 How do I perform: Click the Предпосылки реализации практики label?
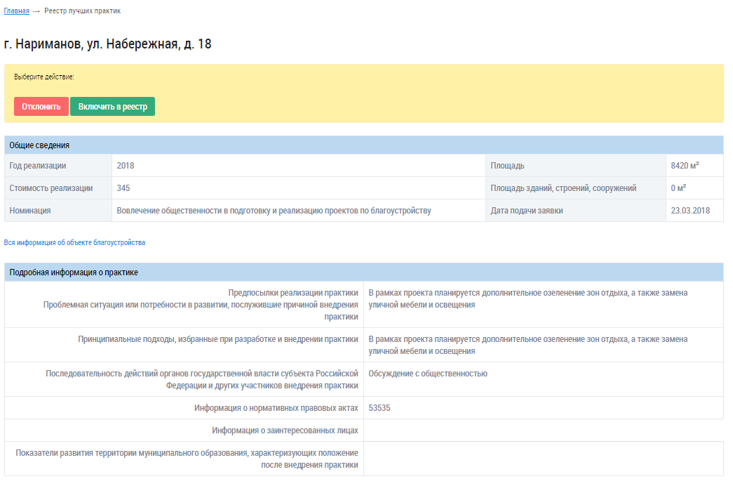tap(293, 293)
